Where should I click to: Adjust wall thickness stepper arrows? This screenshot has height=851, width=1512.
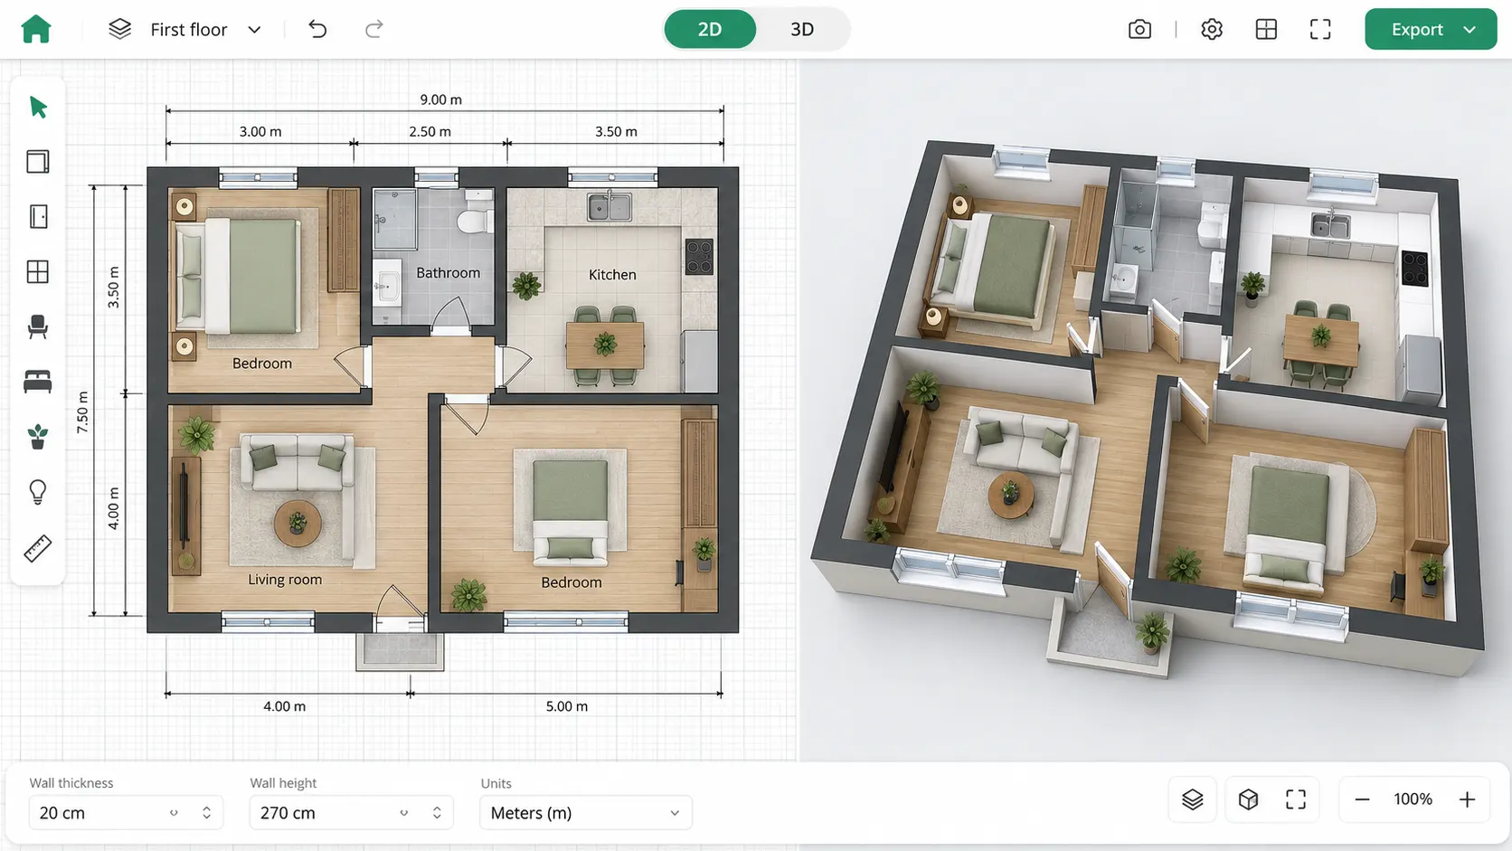pyautogui.click(x=206, y=812)
